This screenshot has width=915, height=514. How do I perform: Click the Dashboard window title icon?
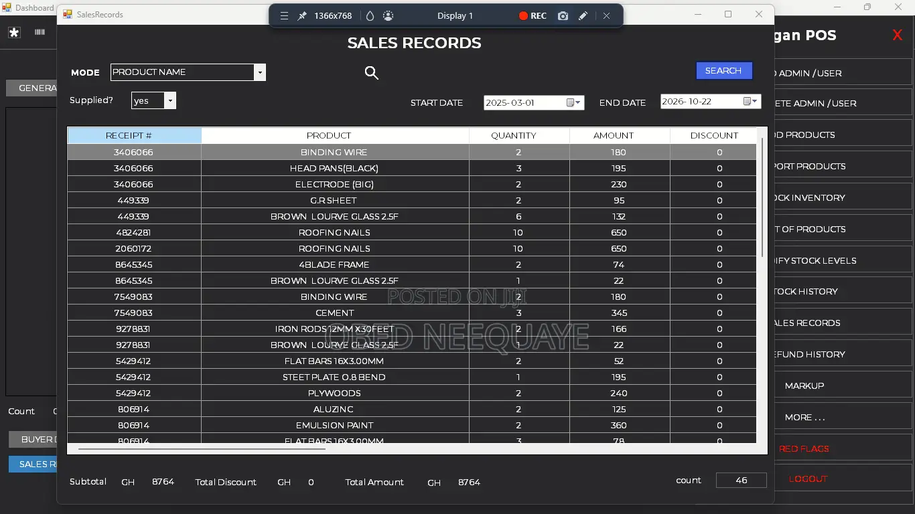coord(7,8)
